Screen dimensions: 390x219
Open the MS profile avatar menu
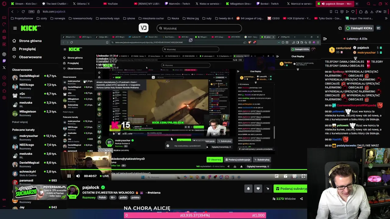(x=378, y=28)
